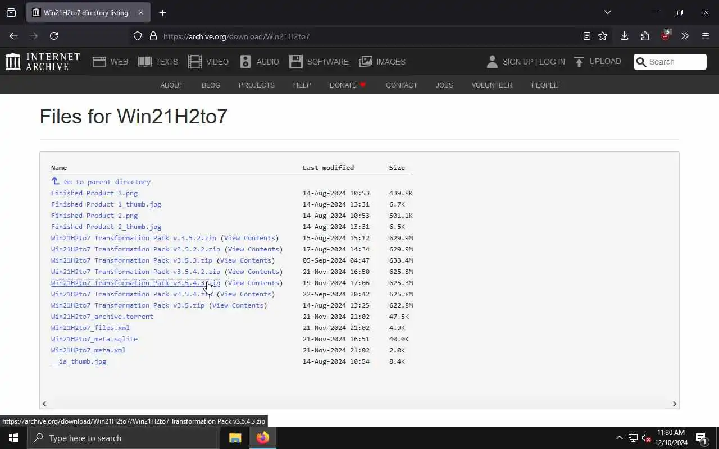Viewport: 719px width, 449px height.
Task: Open __ia_thumb.jpg file
Action: coord(79,361)
